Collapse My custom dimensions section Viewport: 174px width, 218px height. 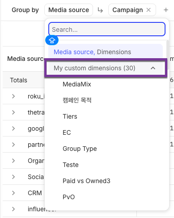tap(153, 68)
